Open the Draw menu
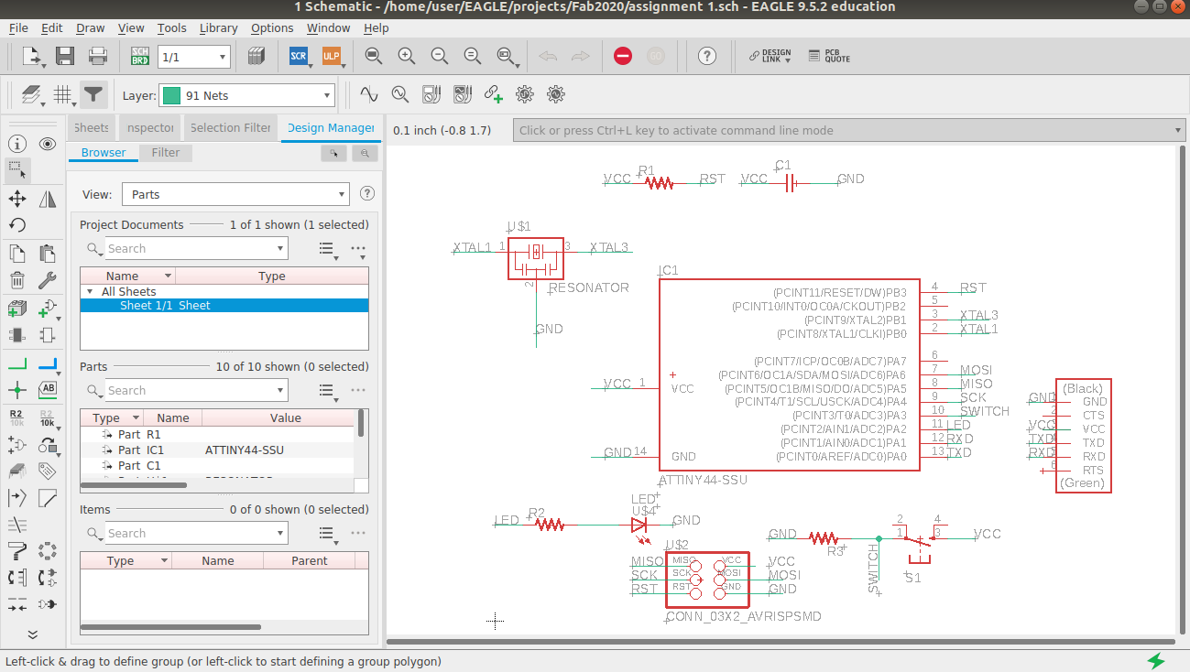 [x=91, y=28]
